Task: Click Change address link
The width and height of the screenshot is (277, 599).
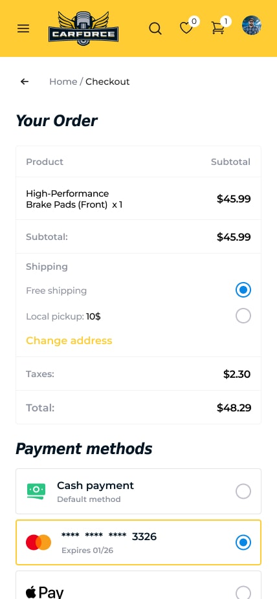Action: pos(69,340)
